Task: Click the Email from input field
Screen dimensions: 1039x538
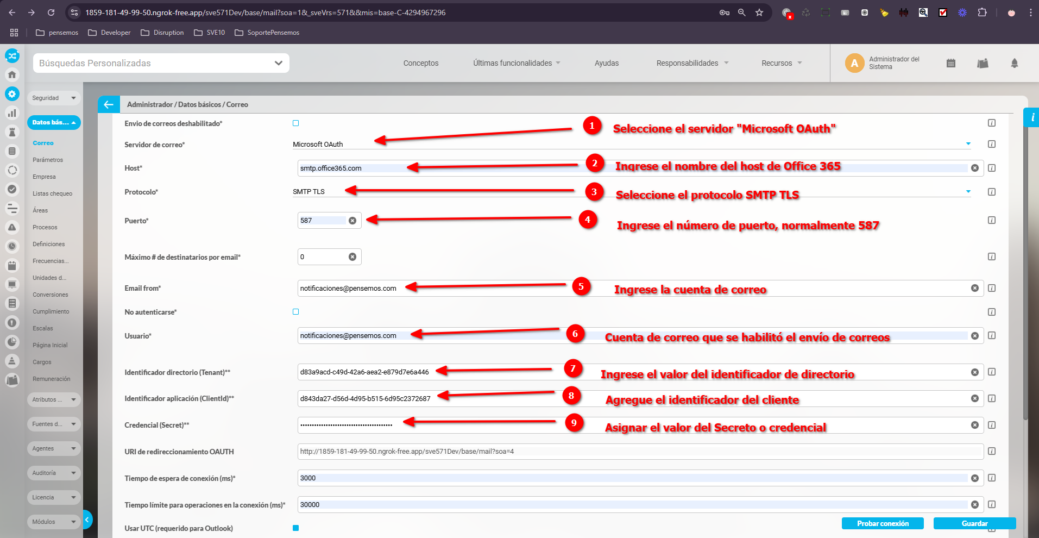Action: (x=630, y=289)
